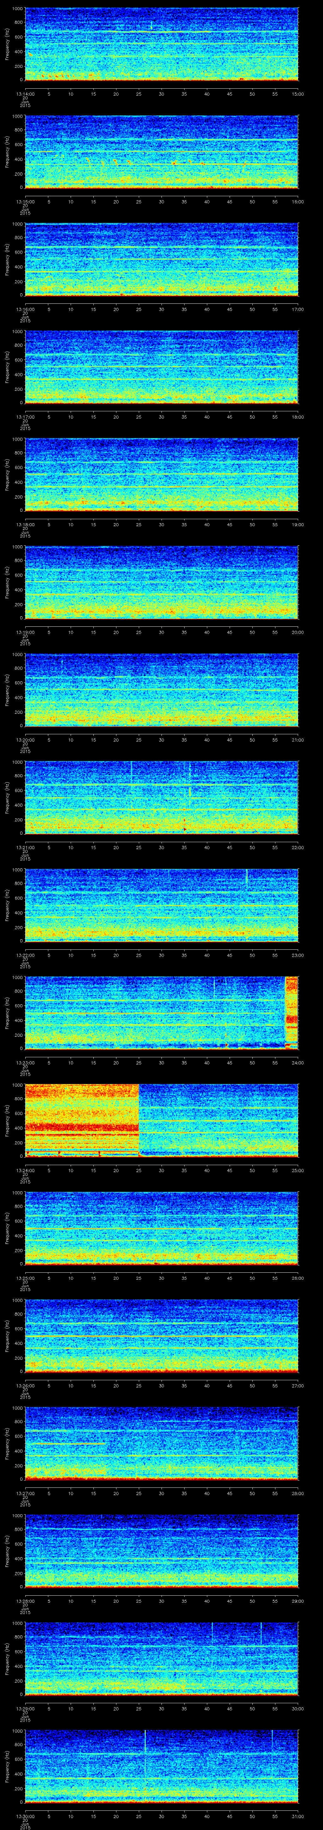Click the 21:00 end time label
This screenshot has width=323, height=1830.
point(298,740)
